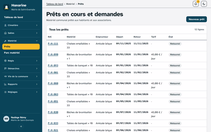This screenshot has width=211, height=132.
Task: Collapse the Matériel menu chevron
Action: (37, 41)
